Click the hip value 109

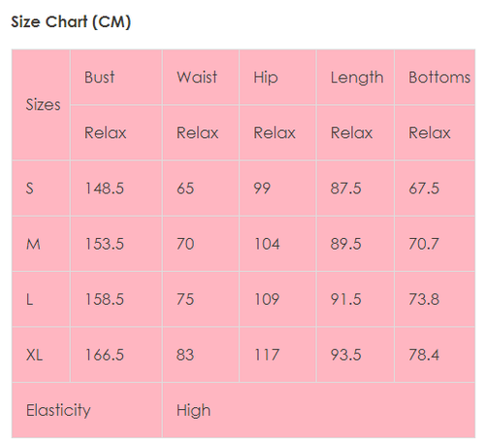tap(267, 299)
